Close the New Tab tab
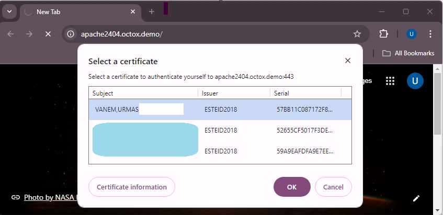The height and width of the screenshot is (215, 443). 133,12
